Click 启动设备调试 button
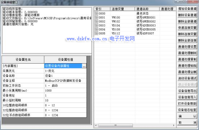The height and width of the screenshot is (130, 199). point(187,78)
